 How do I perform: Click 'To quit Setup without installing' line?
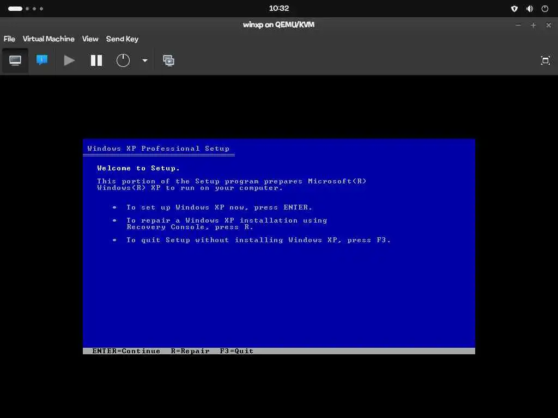(x=258, y=240)
